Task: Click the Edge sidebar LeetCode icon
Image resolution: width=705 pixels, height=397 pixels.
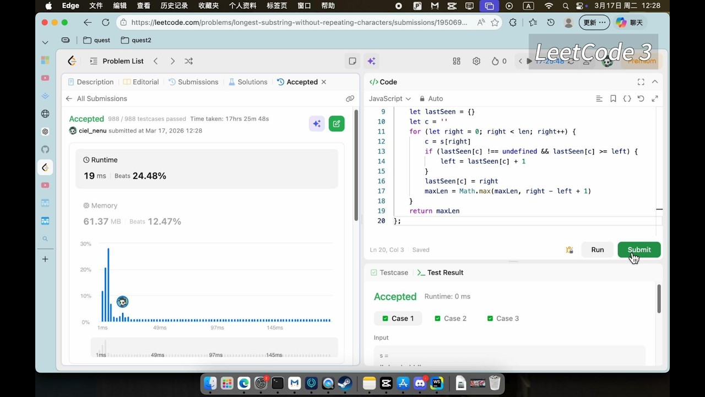Action: tap(45, 167)
